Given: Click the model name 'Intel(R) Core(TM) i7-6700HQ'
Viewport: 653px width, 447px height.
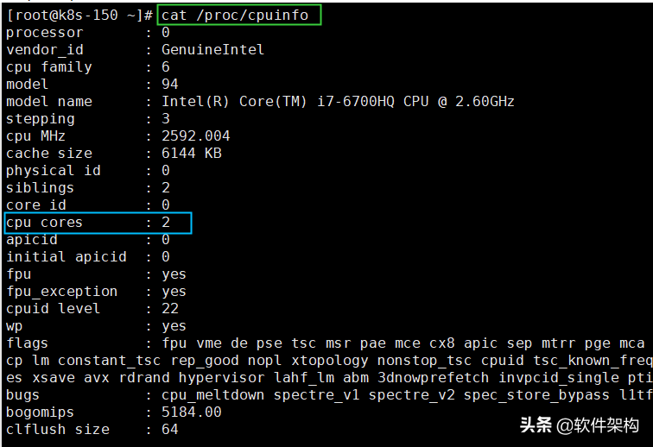Looking at the screenshot, I should point(278,102).
